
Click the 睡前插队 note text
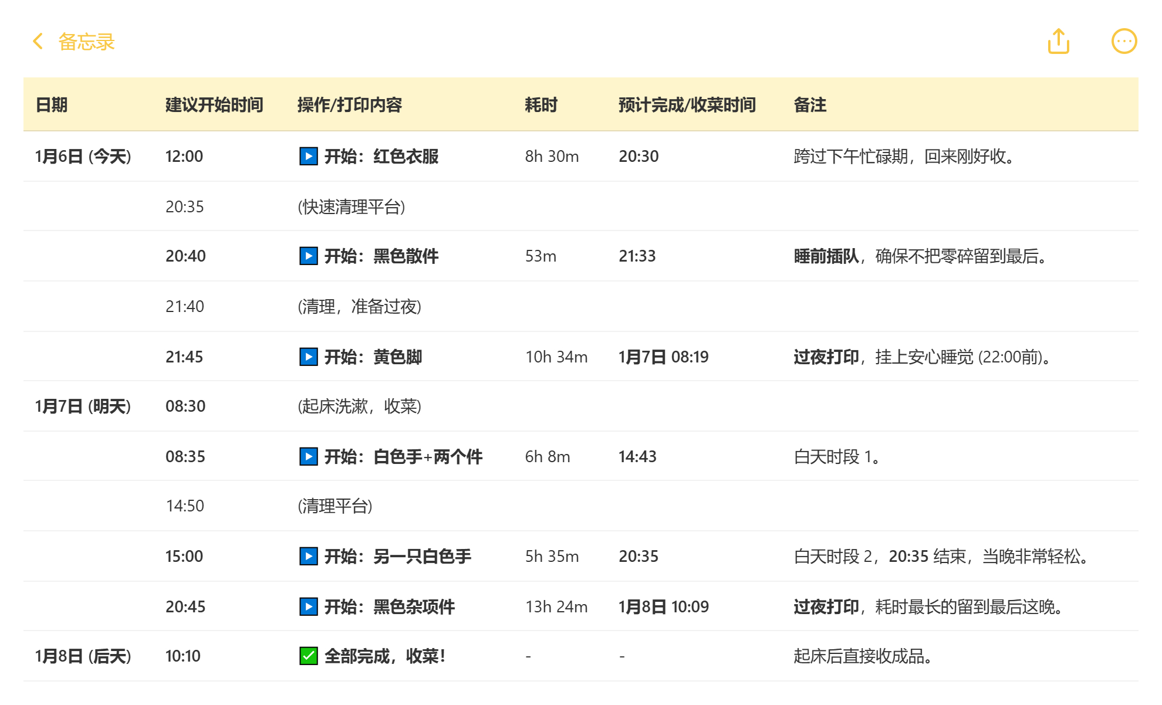826,256
